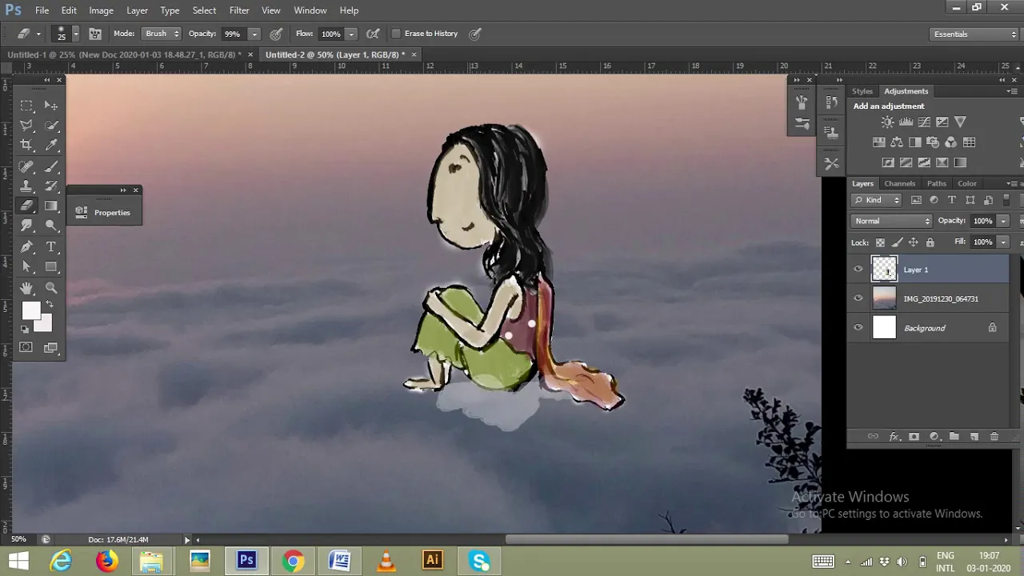The image size is (1024, 576).
Task: Toggle tablet pressure controls opacity
Action: click(276, 34)
